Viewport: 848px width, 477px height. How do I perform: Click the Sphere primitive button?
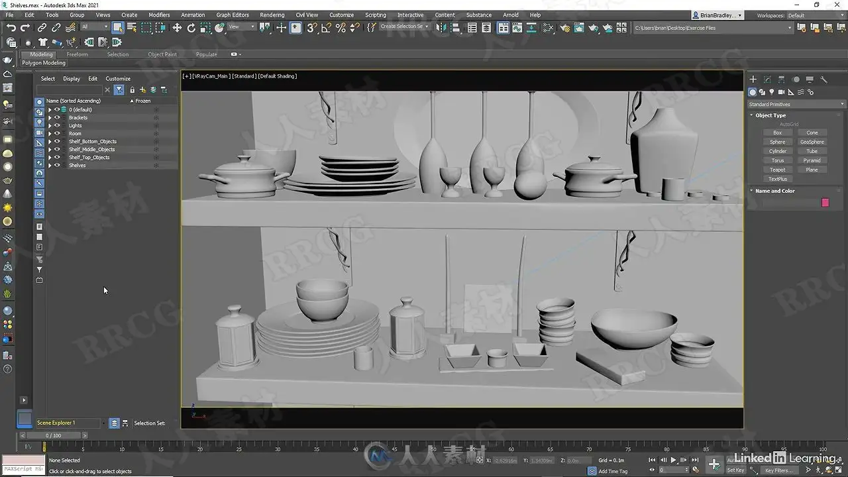coord(778,142)
